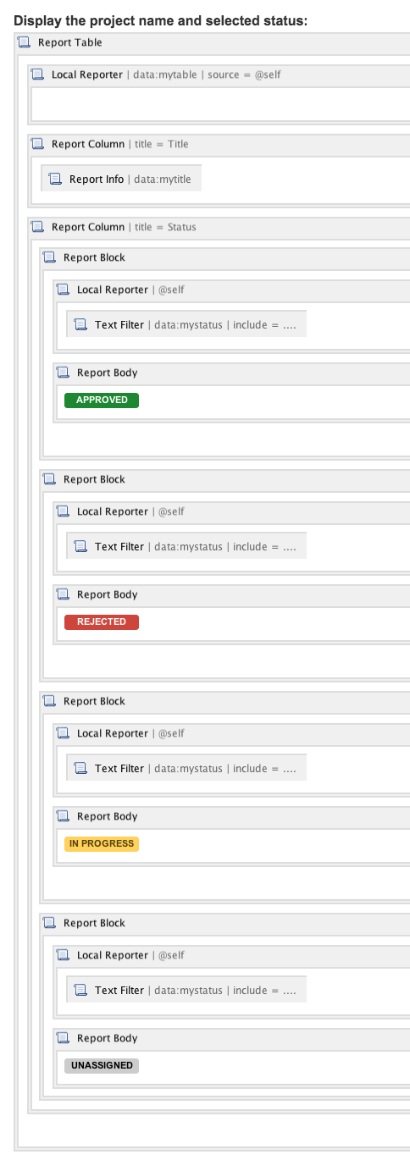Screen dimensions: 410x1160
Task: Select the Text Filter icon in IN PROGRESS block
Action: coord(81,768)
